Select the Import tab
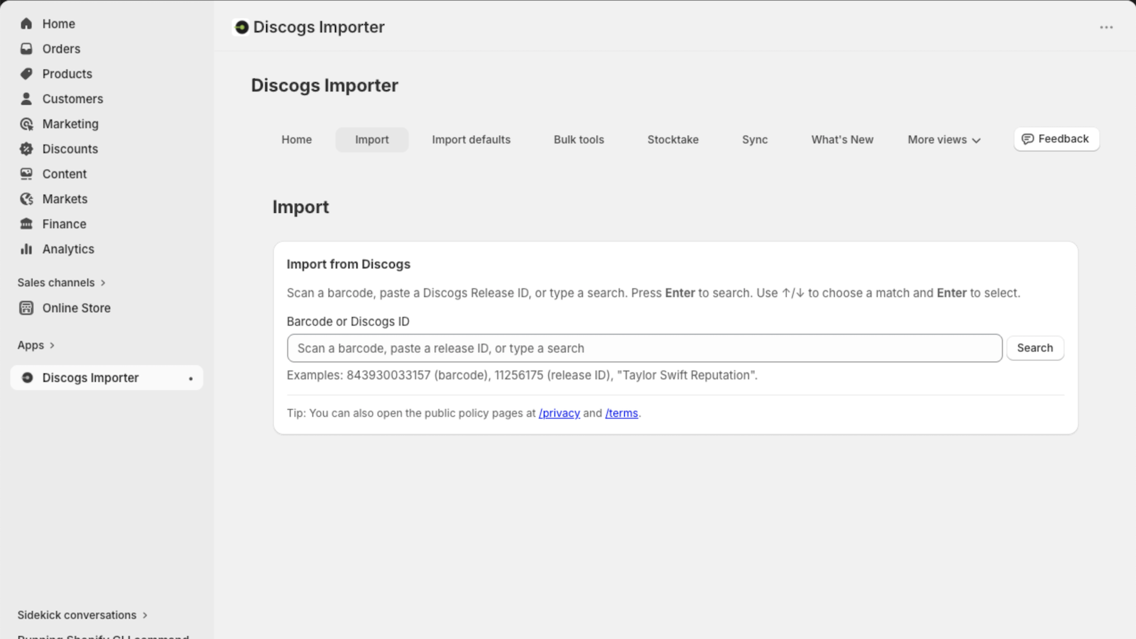Screen dimensions: 1136x639 point(372,140)
